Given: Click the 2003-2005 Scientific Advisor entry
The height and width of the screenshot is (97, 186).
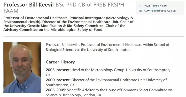Looking at the screenshot, I should 109,92.
